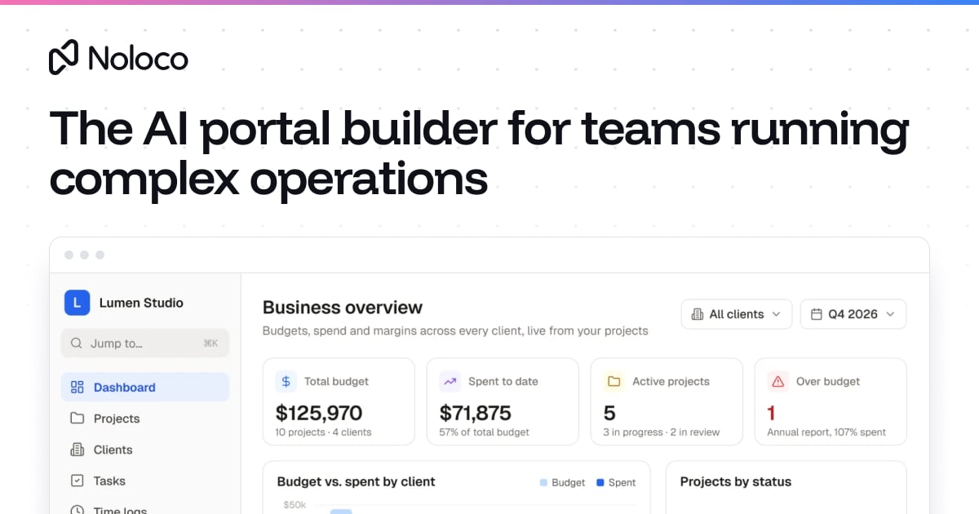The height and width of the screenshot is (514, 979).
Task: Click the Dashboard grid icon in sidebar
Action: [x=77, y=388]
